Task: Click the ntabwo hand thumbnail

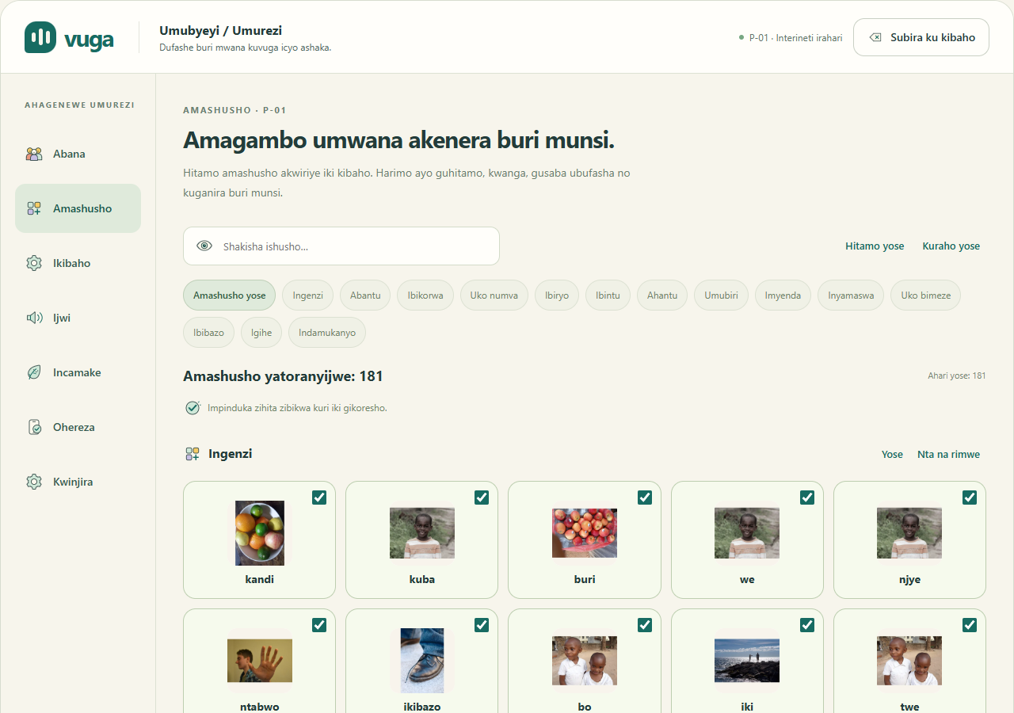Action: pos(260,661)
